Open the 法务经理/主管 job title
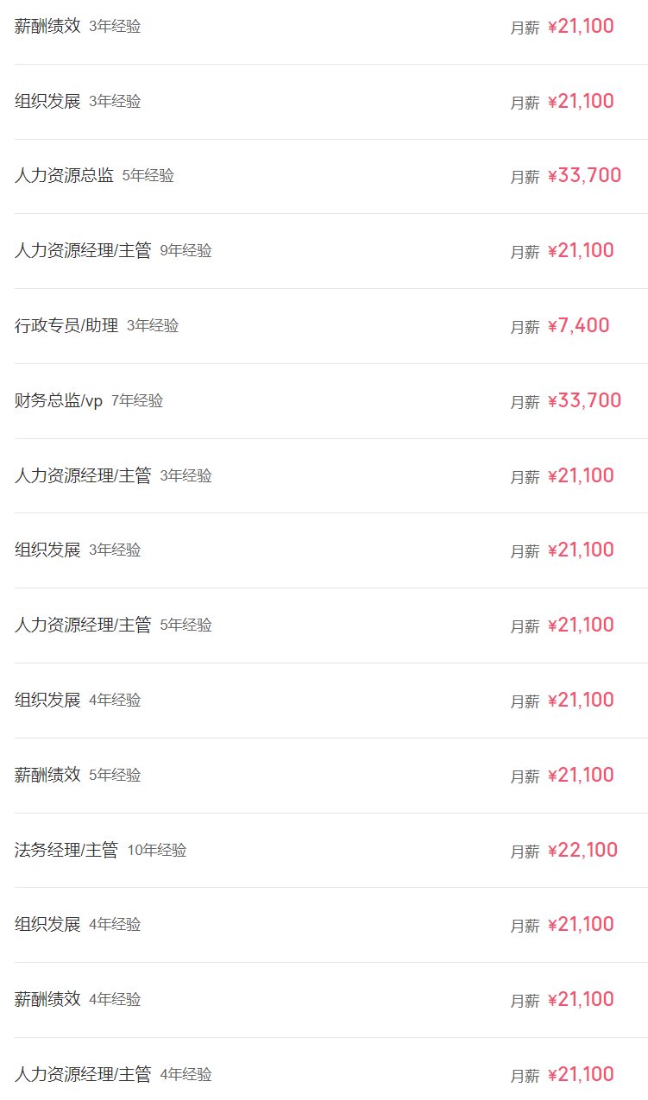Screen dimensions: 648x1100 66,851
